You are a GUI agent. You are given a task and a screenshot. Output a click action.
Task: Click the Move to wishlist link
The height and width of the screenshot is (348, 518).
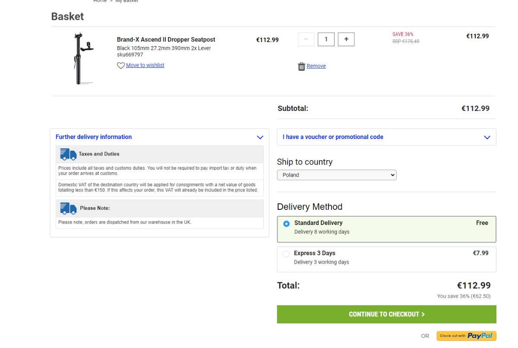[145, 65]
